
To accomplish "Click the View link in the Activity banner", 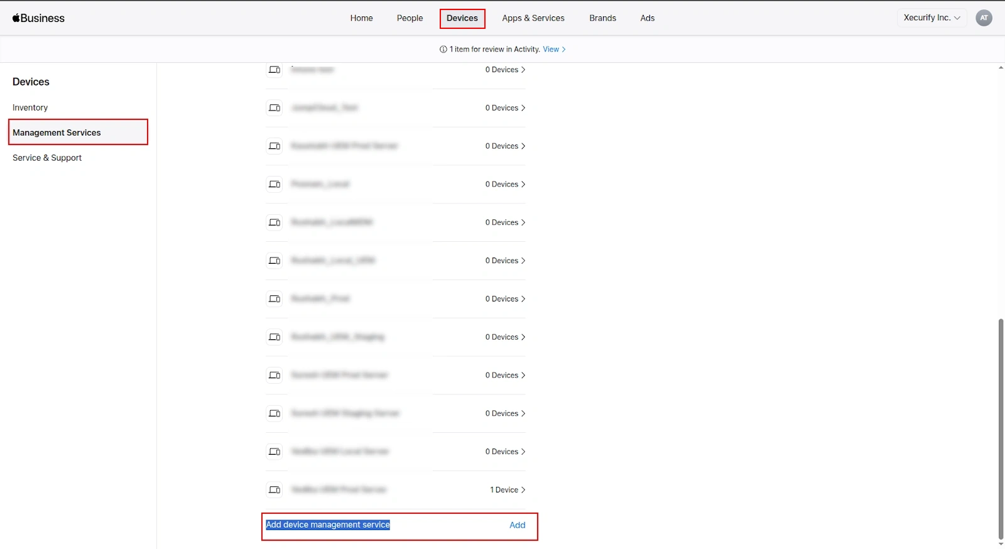I will point(551,49).
